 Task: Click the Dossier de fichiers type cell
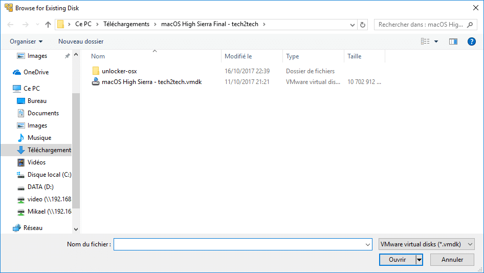pyautogui.click(x=310, y=71)
